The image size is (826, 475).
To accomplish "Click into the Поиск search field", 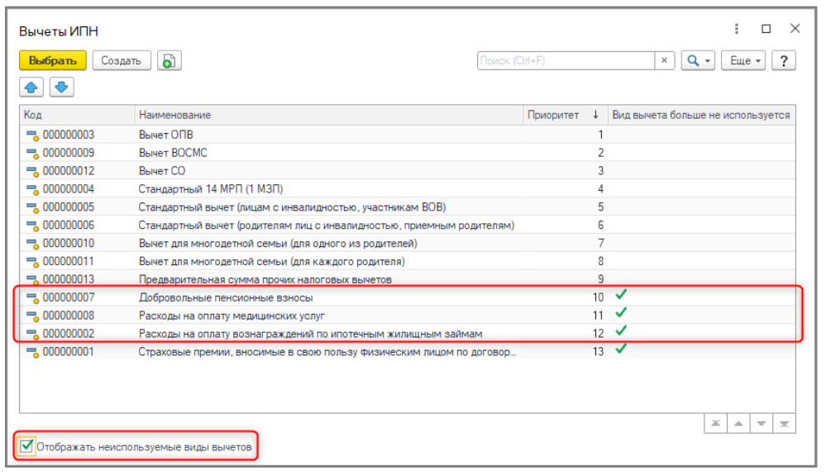I will tap(566, 60).
